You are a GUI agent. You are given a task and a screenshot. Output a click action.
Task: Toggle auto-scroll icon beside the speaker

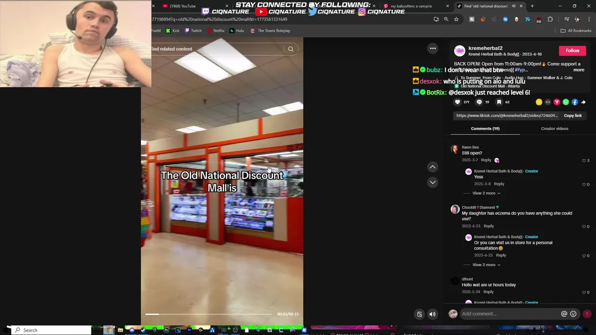tap(420, 314)
